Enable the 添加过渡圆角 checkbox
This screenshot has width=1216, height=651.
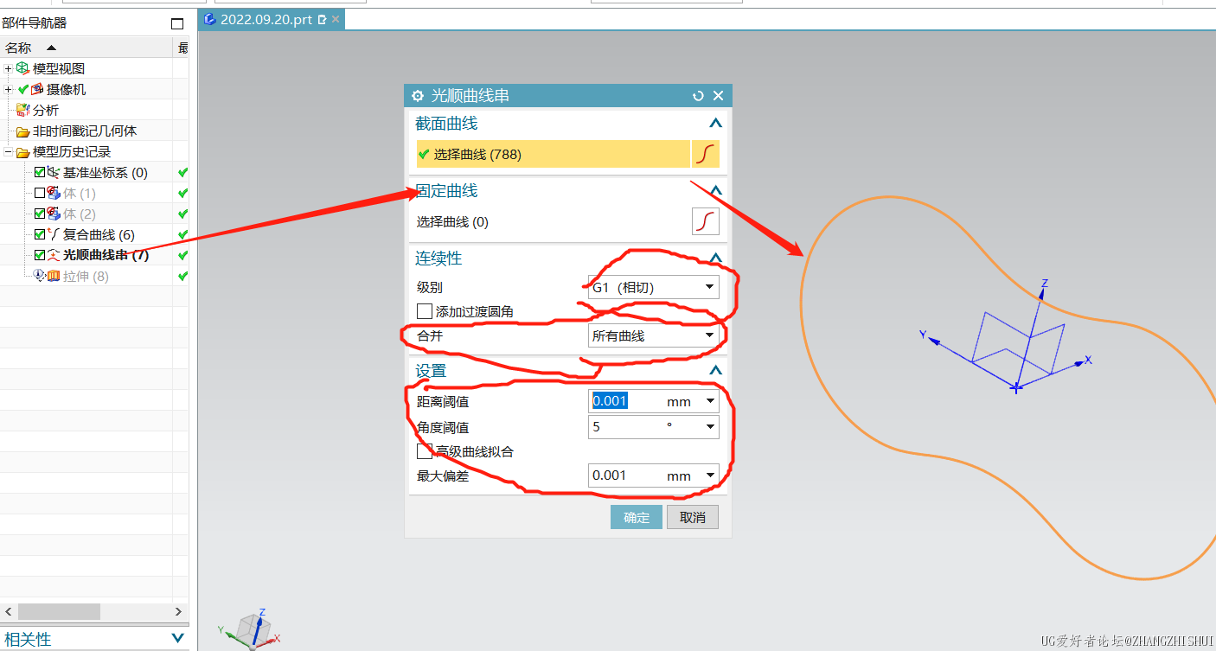[424, 311]
